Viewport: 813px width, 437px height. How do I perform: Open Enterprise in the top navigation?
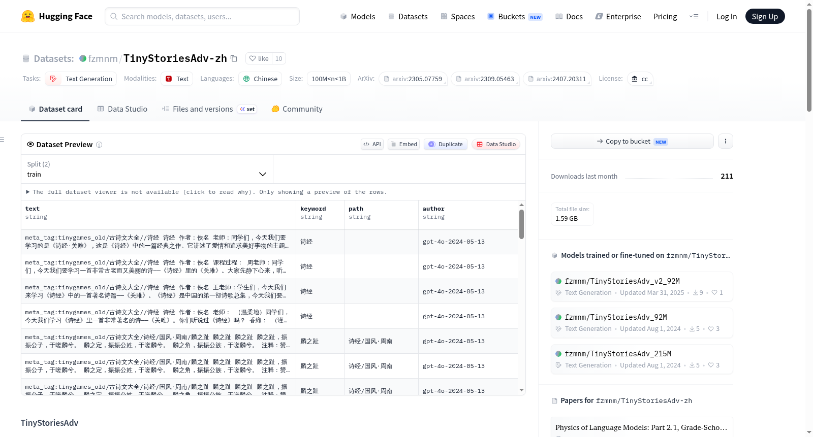pyautogui.click(x=618, y=17)
